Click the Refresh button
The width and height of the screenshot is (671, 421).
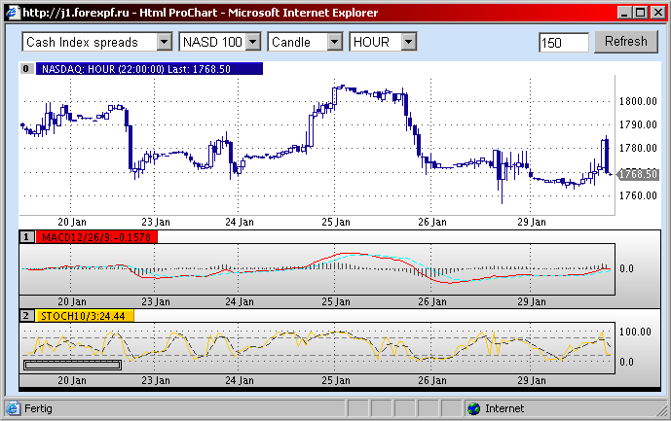[625, 42]
